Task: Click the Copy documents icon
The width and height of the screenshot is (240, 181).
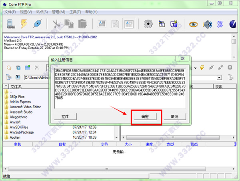Action: (69, 24)
